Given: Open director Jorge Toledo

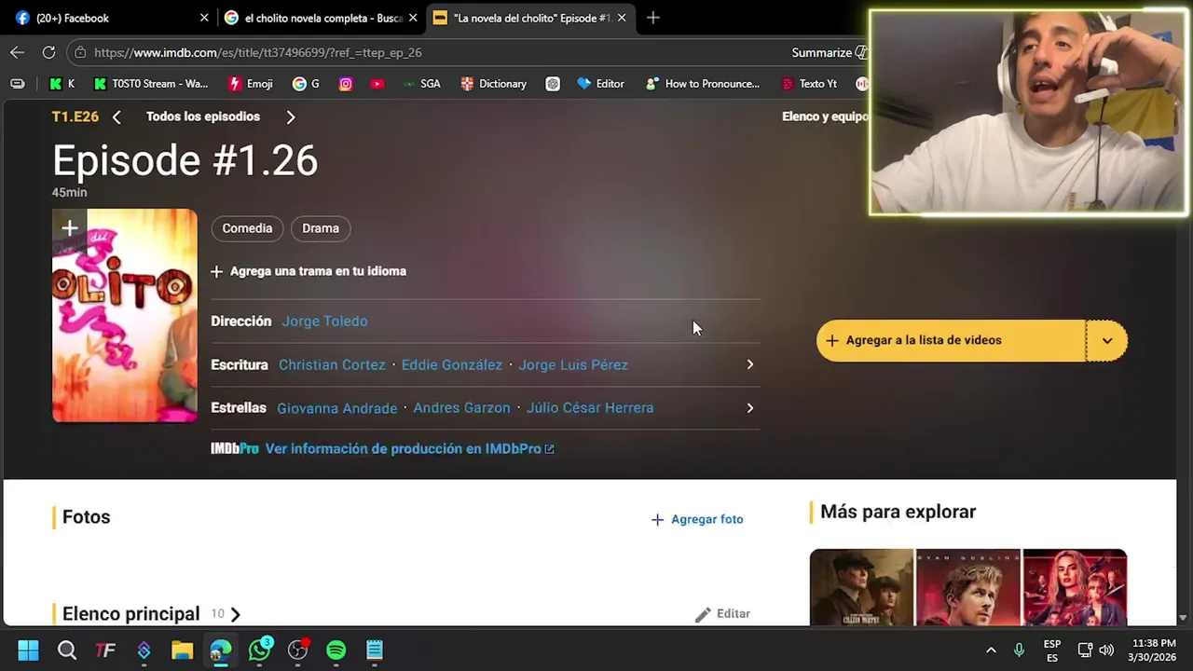Looking at the screenshot, I should tap(324, 321).
